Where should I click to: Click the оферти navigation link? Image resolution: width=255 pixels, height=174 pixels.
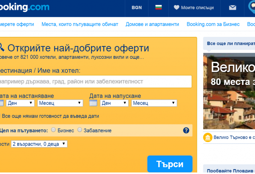(17, 24)
